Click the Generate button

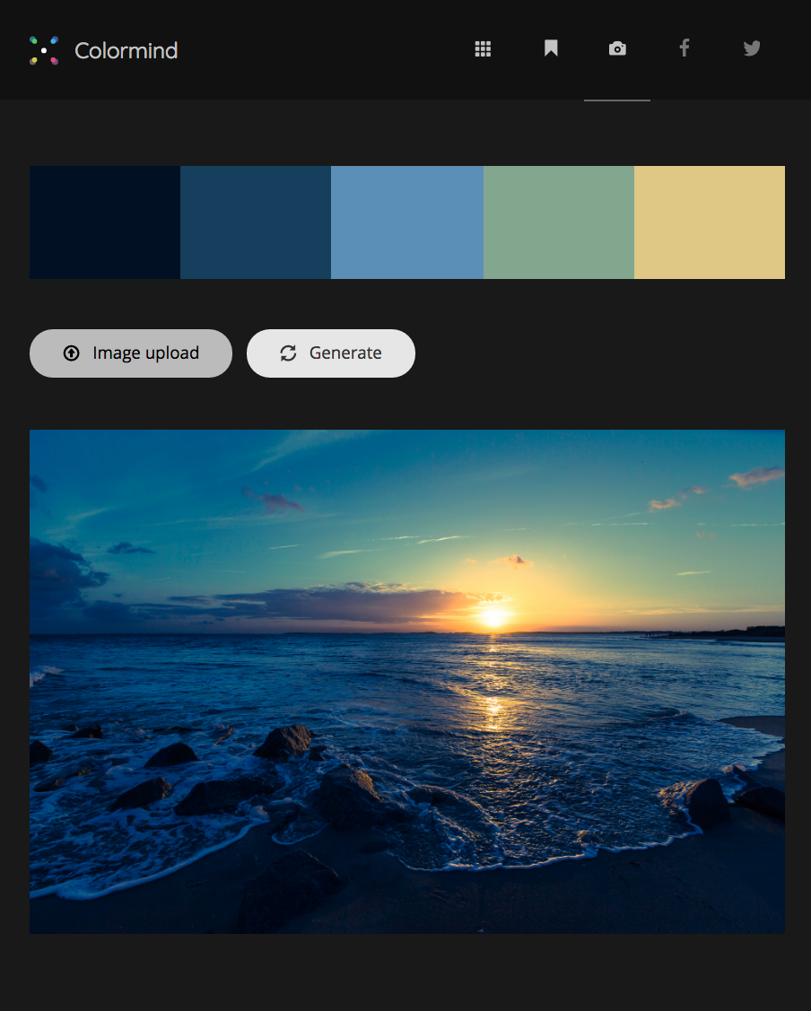(331, 353)
